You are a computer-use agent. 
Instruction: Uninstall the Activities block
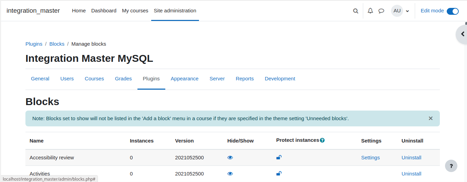(411, 174)
